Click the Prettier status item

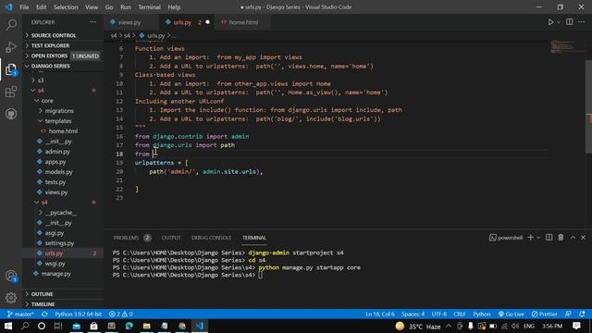[x=545, y=314]
